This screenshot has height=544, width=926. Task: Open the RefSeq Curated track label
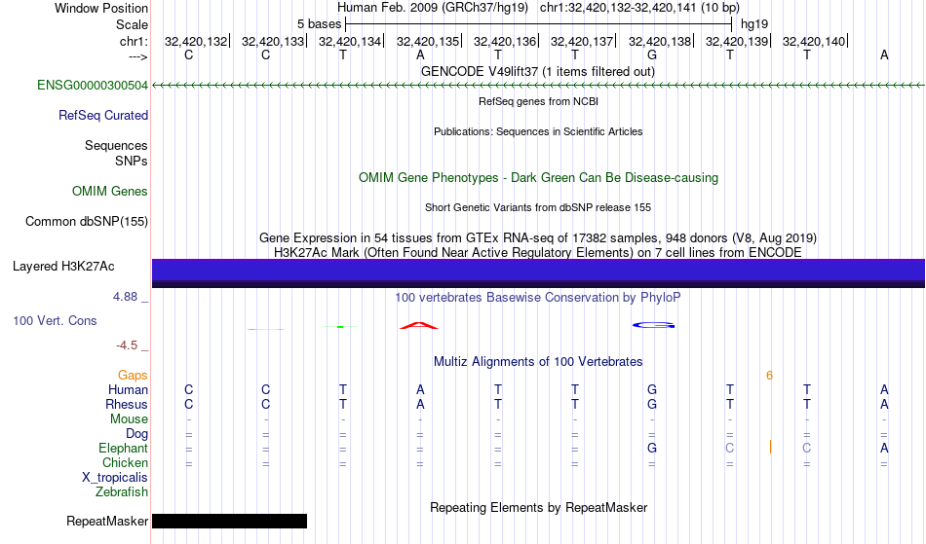[x=102, y=116]
